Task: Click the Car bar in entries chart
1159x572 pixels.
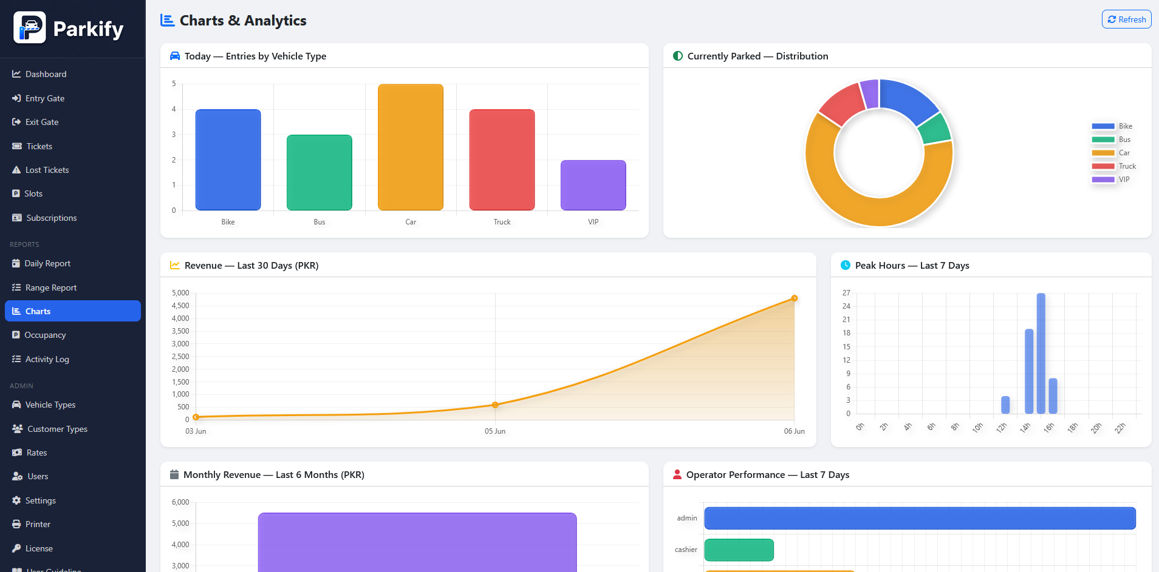Action: pyautogui.click(x=411, y=147)
